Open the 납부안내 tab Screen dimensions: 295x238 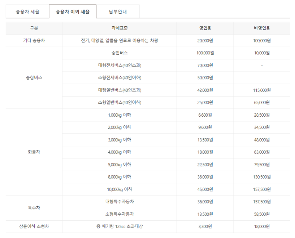point(117,11)
